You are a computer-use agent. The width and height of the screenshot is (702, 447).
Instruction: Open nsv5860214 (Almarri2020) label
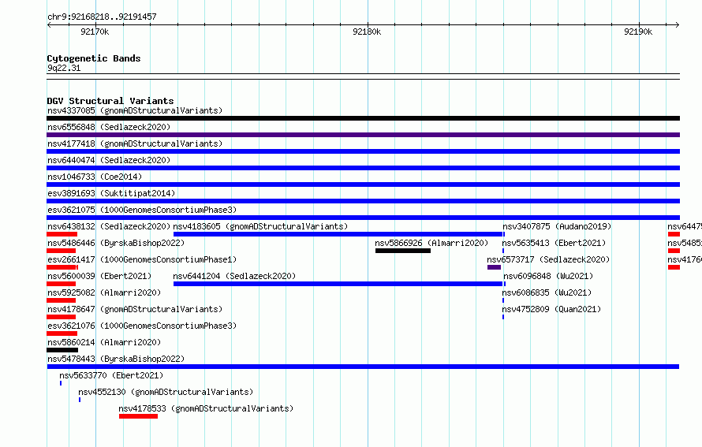(x=104, y=342)
